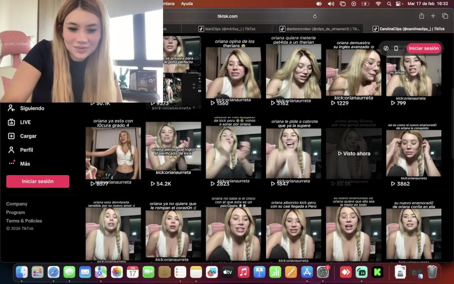Open Control Center in menu bar
This screenshot has height=284, width=454.
398,4
